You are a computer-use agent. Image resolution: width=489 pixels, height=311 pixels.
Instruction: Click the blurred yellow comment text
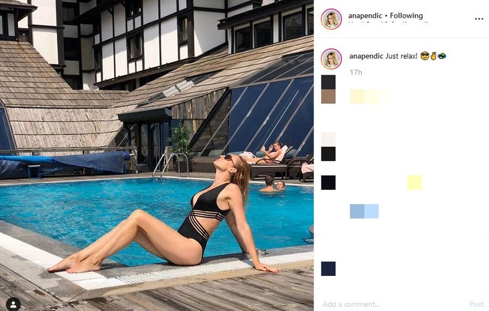371,97
